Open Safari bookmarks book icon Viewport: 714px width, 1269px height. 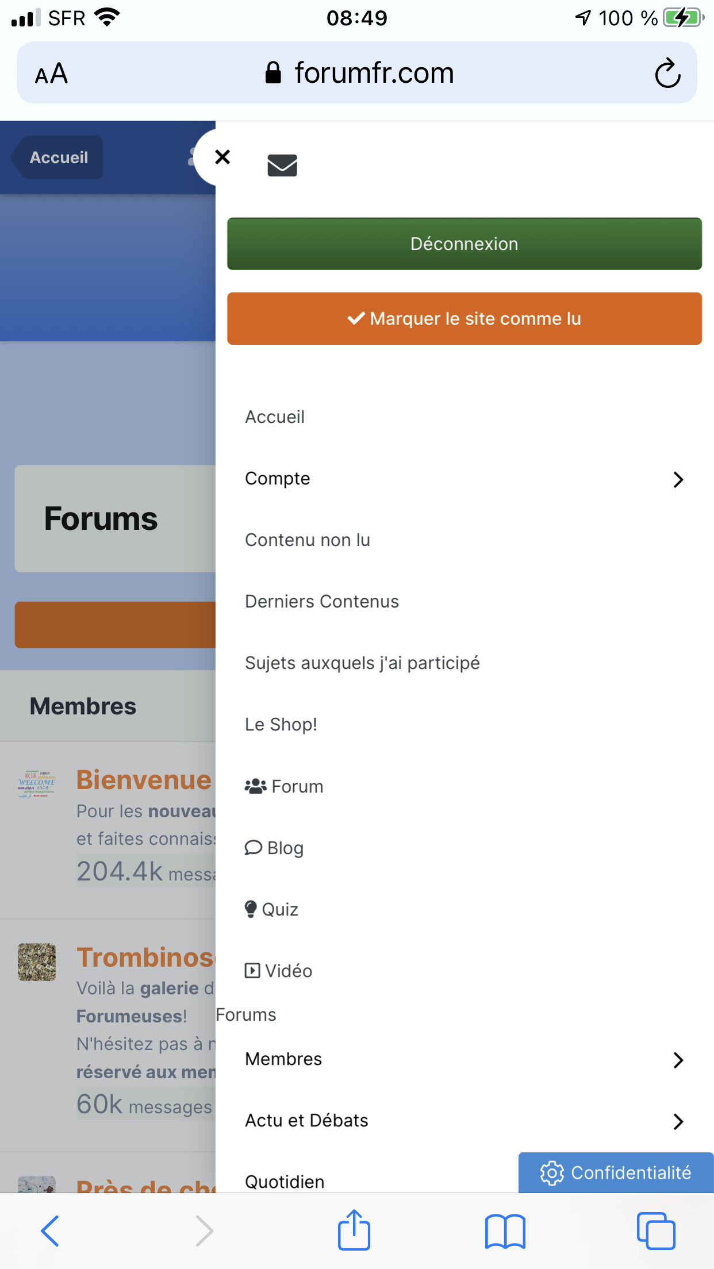[x=505, y=1231]
